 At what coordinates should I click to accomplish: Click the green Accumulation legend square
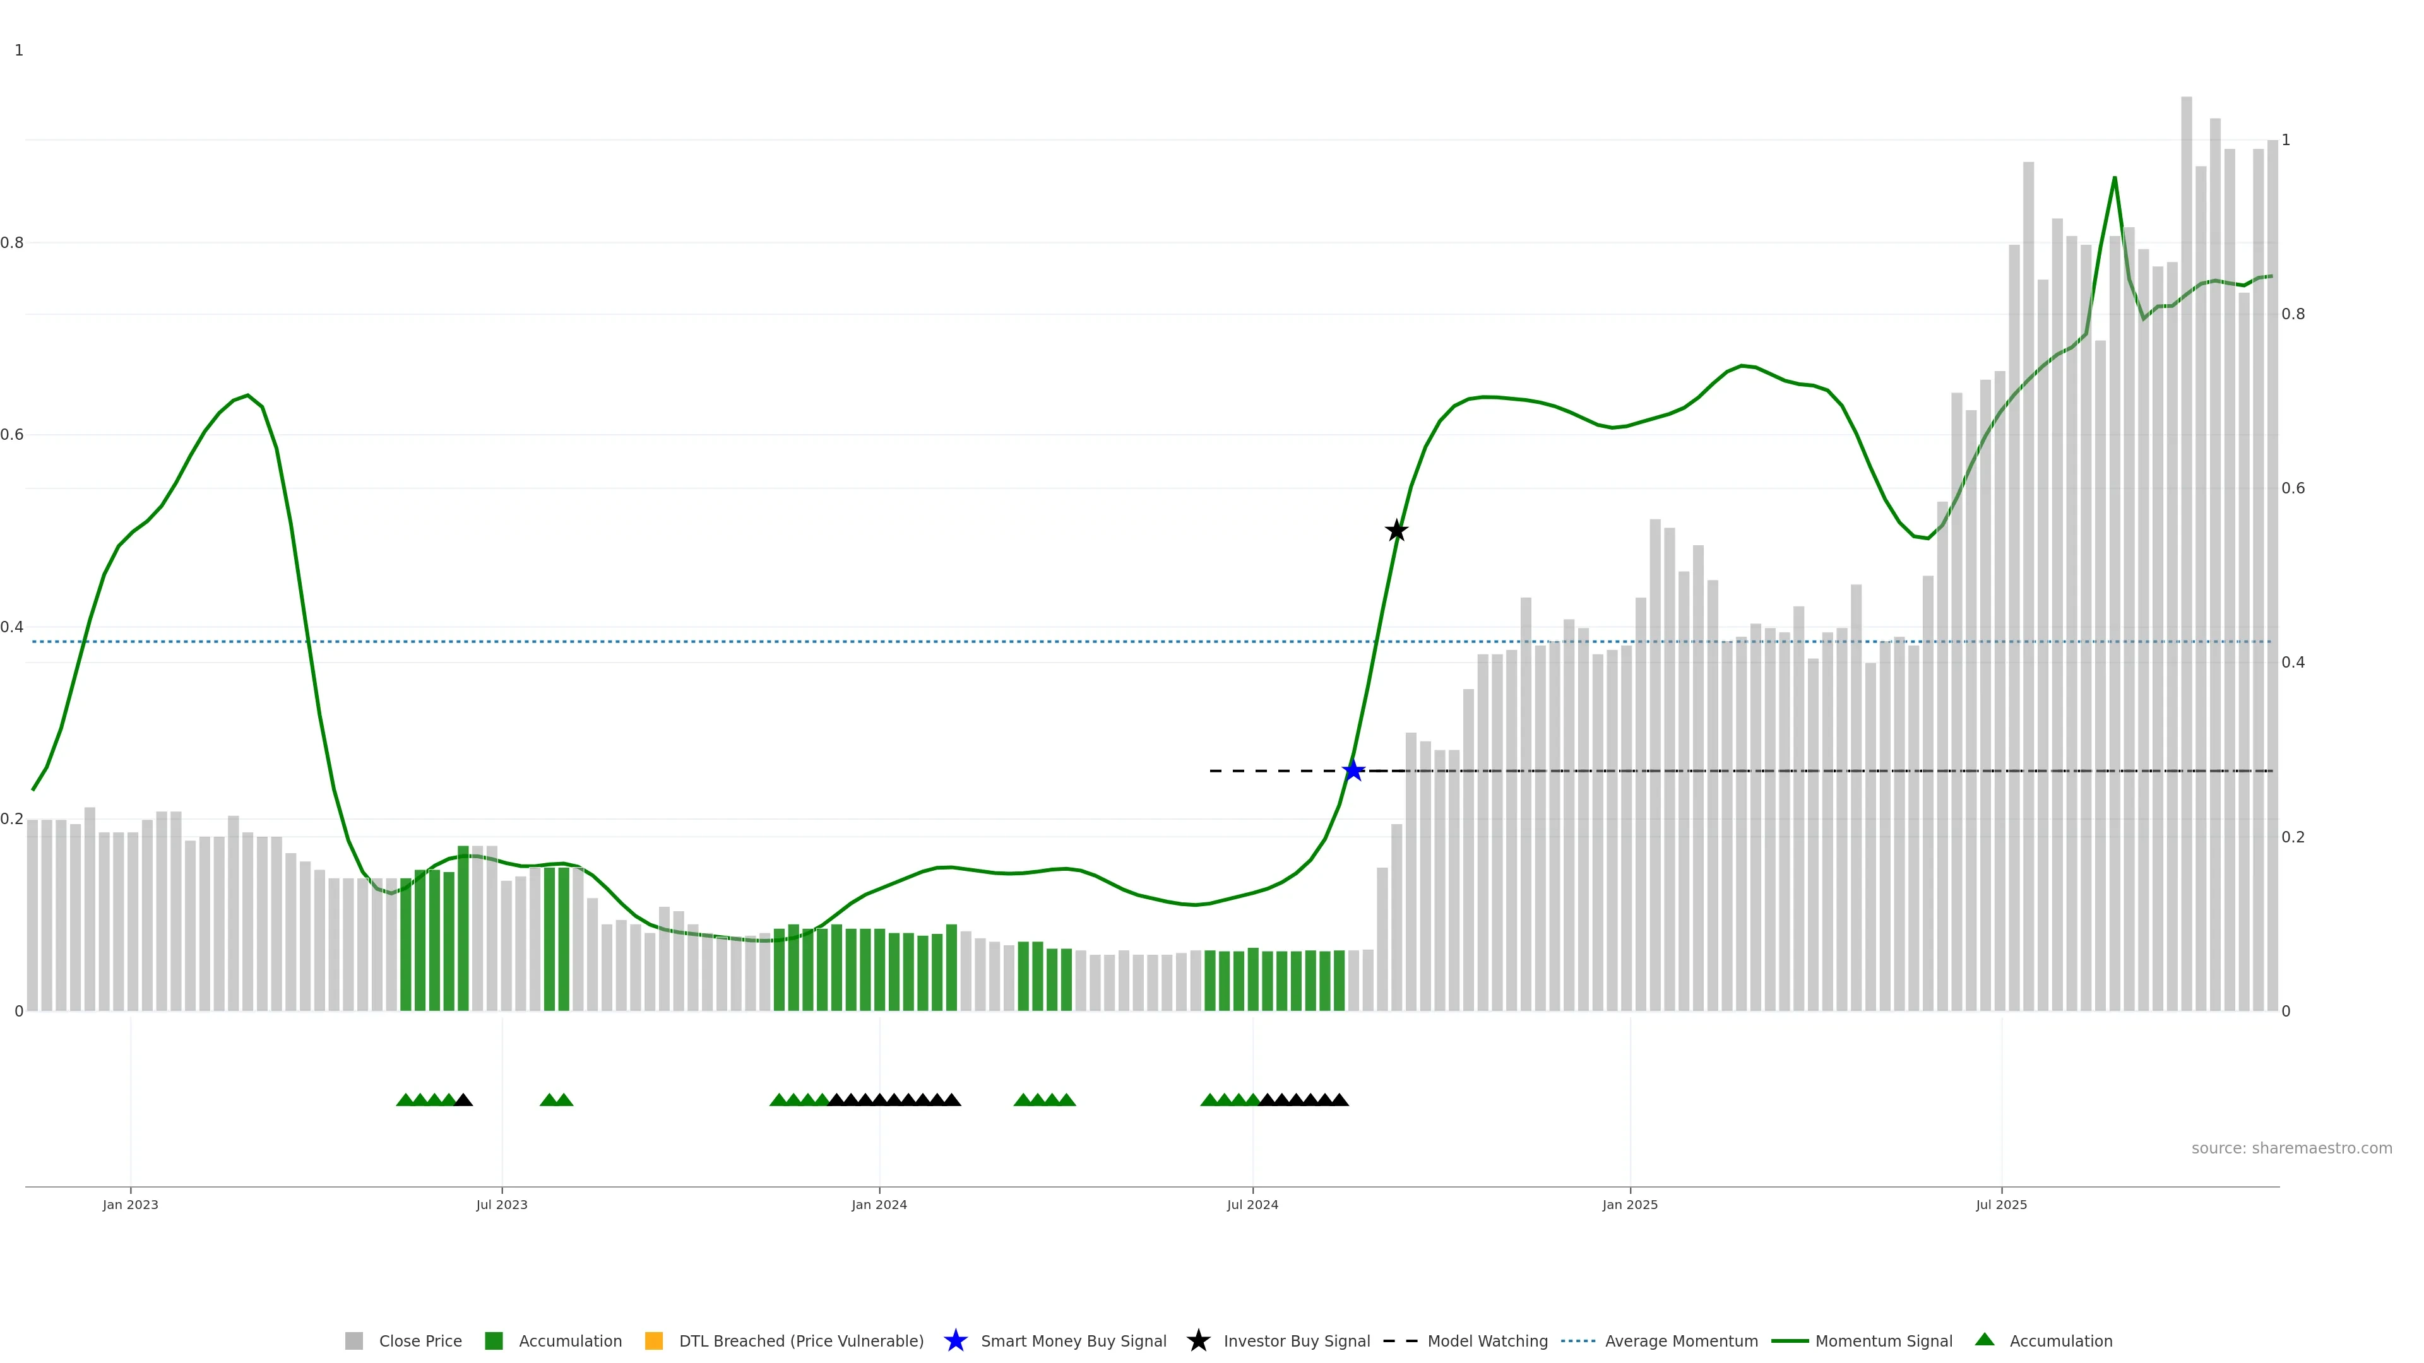coord(494,1340)
